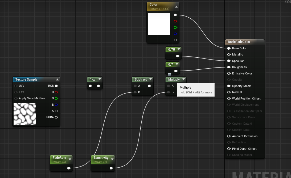Select the Color node title bar
Viewport: 291px width, 178px height.
tap(163, 6)
